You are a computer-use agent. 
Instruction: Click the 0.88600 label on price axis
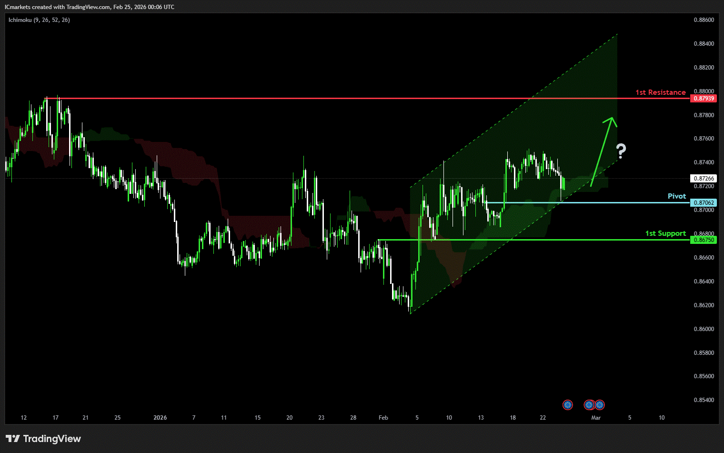(704, 20)
